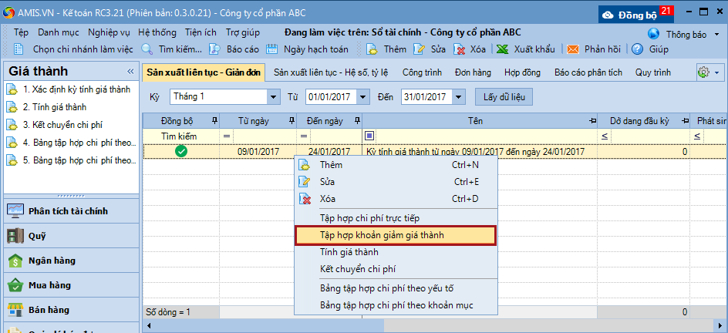
Task: Open the Từ date picker dropdown
Action: tap(369, 97)
